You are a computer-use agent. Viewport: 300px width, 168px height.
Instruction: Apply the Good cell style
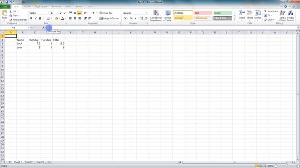[223, 13]
